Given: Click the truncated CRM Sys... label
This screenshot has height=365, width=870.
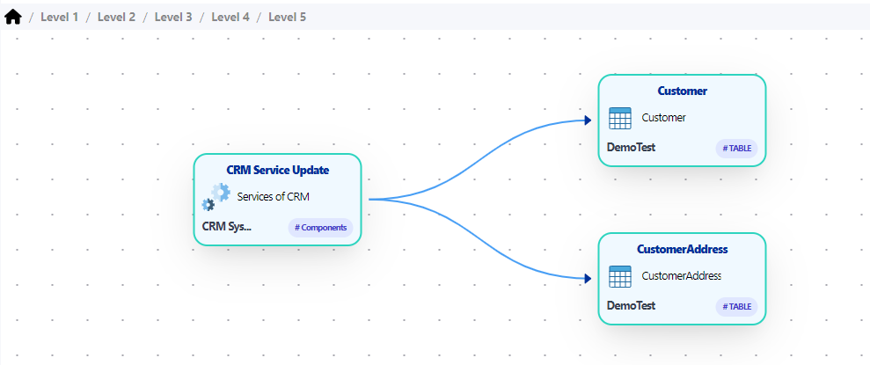Looking at the screenshot, I should click(226, 226).
